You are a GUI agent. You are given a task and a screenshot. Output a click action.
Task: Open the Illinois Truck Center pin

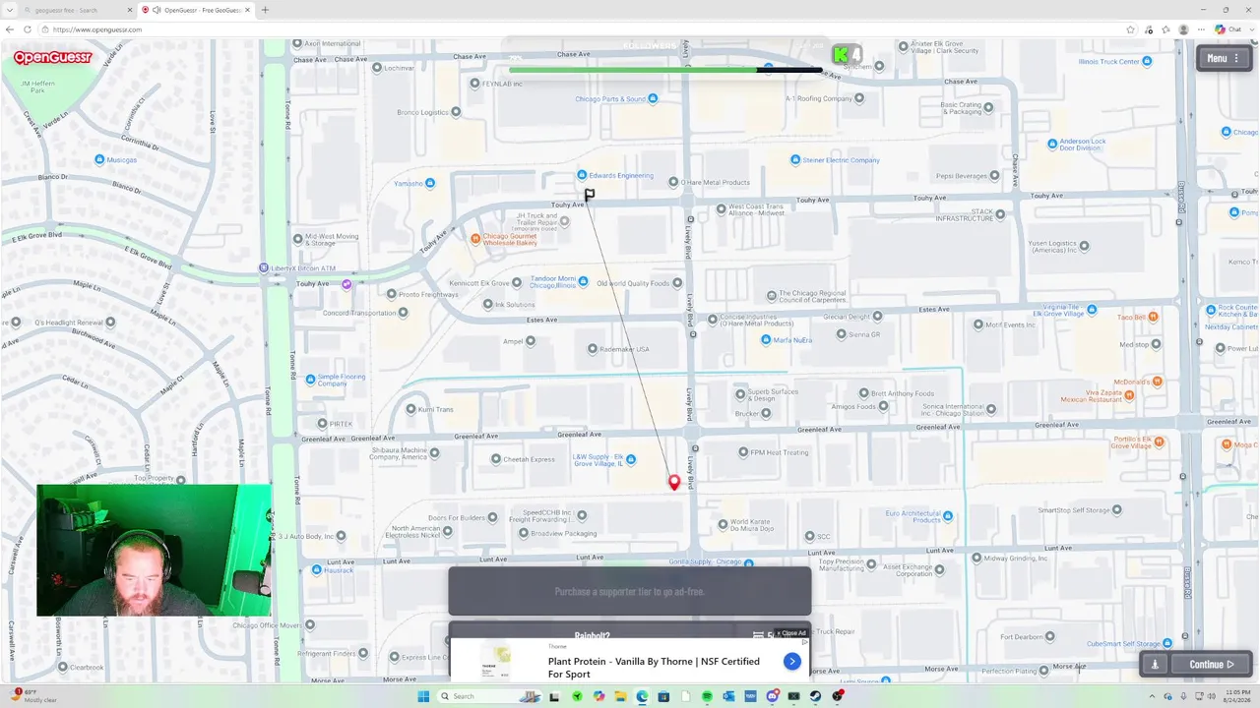point(1148,62)
